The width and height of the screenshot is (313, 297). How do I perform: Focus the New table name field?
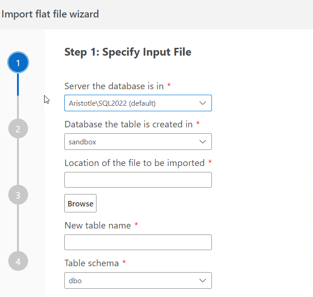[138, 242]
